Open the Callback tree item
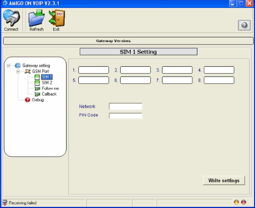The image size is (255, 208). 49,94
